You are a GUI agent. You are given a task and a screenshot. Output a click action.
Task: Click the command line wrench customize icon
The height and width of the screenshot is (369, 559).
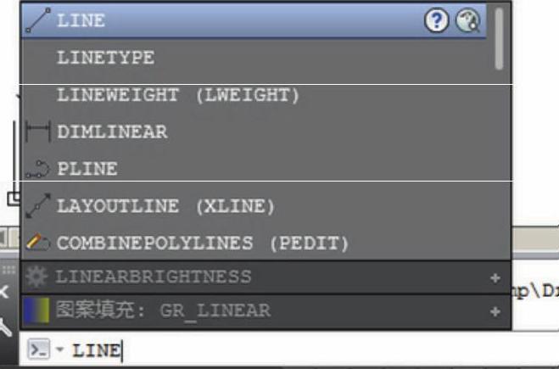[x=6, y=325]
